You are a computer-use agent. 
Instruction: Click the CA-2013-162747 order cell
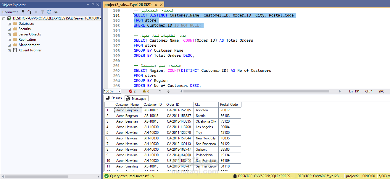coord(179,149)
